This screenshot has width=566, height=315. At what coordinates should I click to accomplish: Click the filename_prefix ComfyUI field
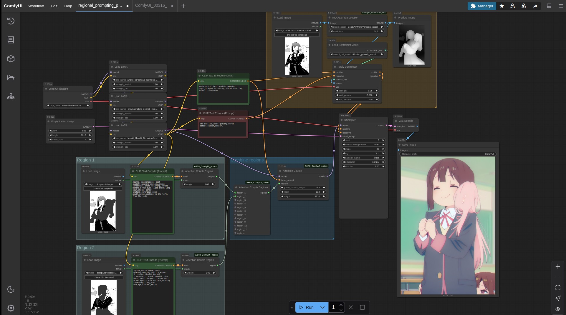[x=448, y=154]
